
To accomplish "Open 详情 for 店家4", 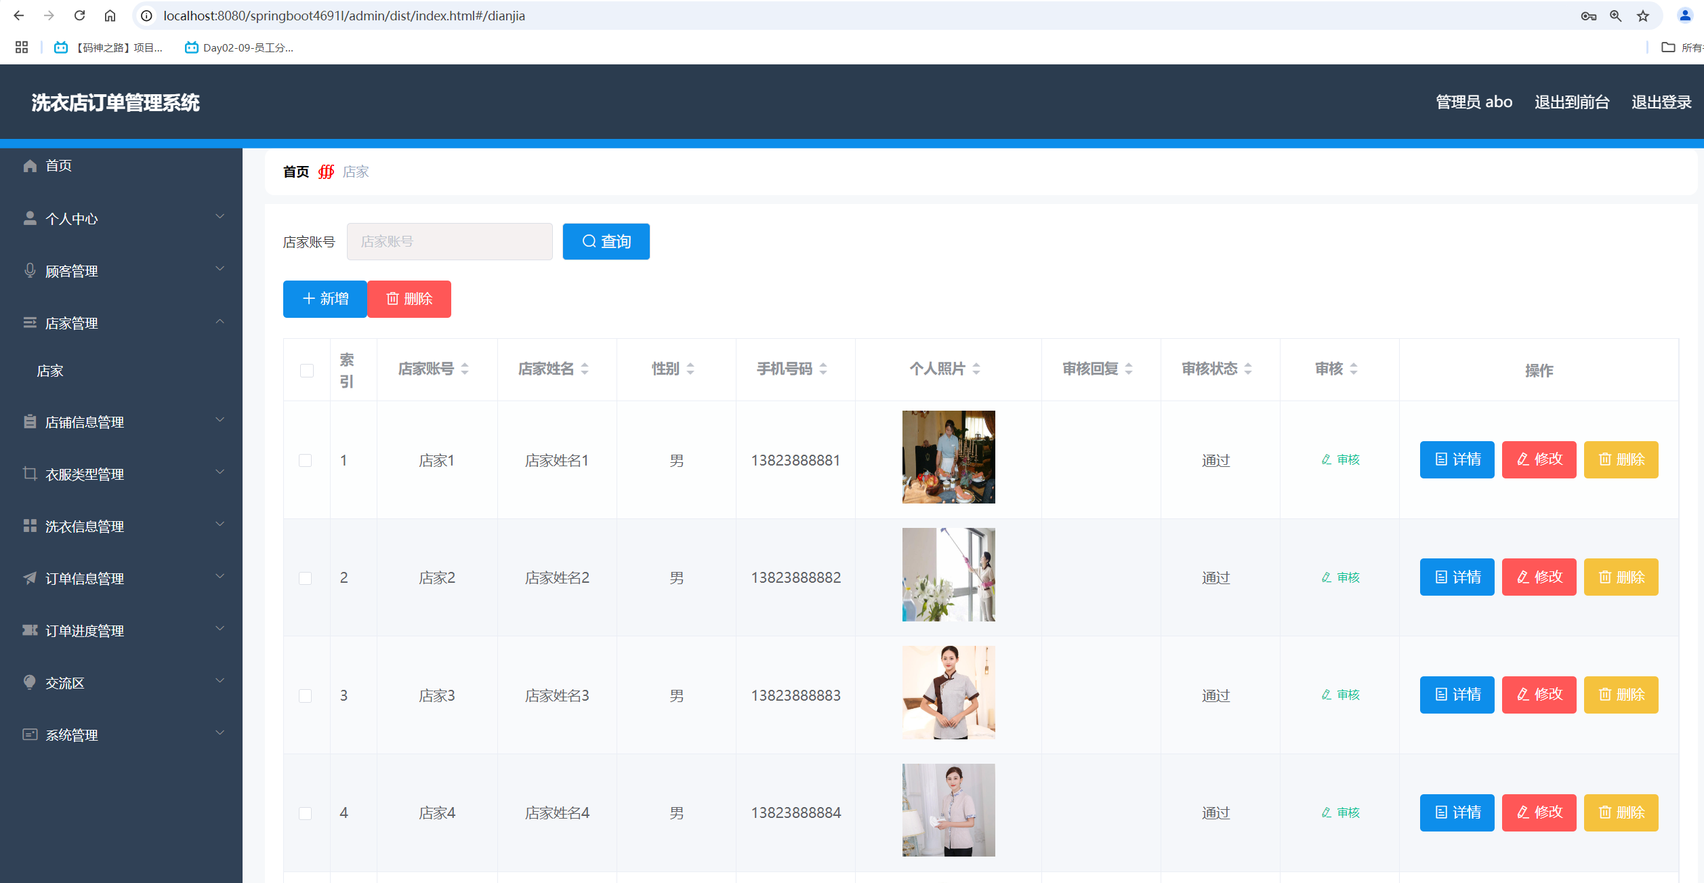I will click(1456, 812).
